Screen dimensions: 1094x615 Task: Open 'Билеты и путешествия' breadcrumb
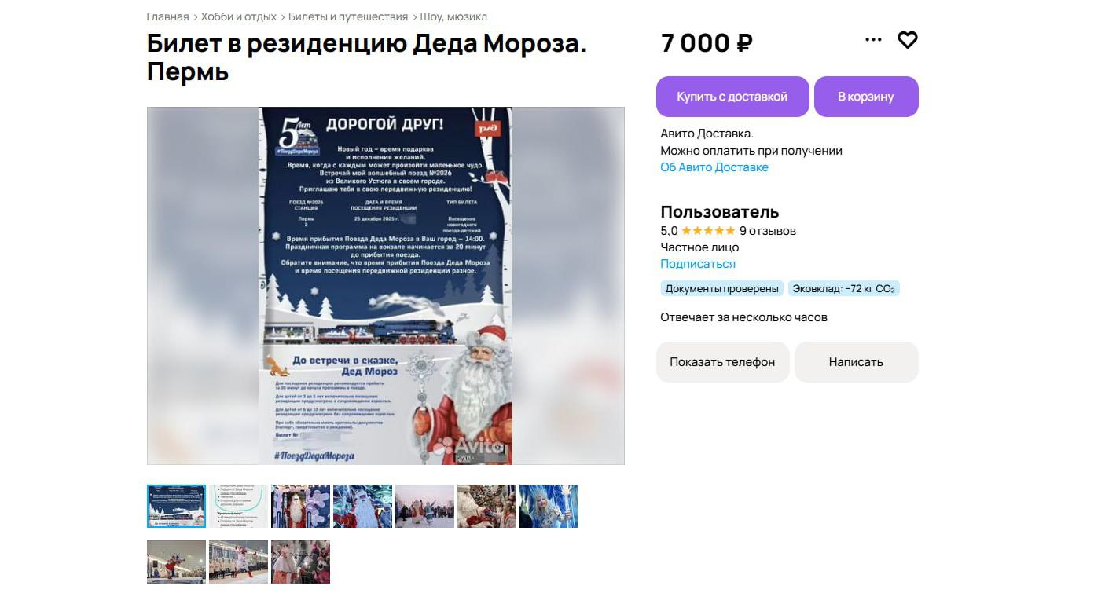click(x=348, y=16)
